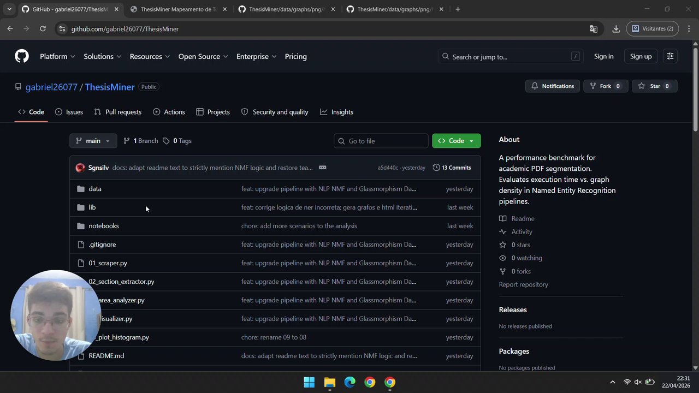699x393 pixels.
Task: Open the Visitantes profile button
Action: coord(653,29)
